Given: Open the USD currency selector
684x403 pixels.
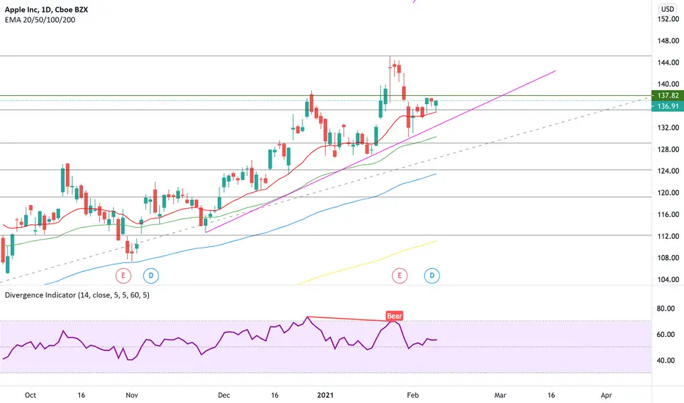Looking at the screenshot, I should [667, 9].
